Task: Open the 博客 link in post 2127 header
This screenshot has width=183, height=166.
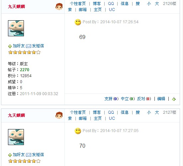Action: 97,112
